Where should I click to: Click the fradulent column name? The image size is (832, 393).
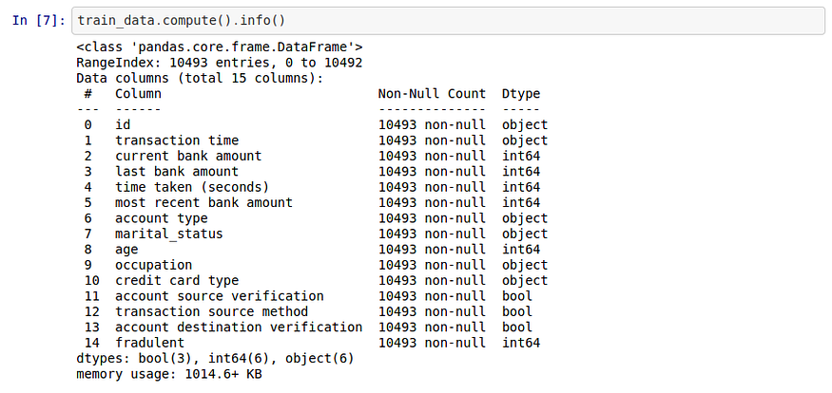[x=150, y=343]
